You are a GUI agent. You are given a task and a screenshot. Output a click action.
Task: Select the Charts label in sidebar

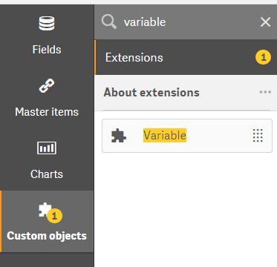tap(47, 174)
